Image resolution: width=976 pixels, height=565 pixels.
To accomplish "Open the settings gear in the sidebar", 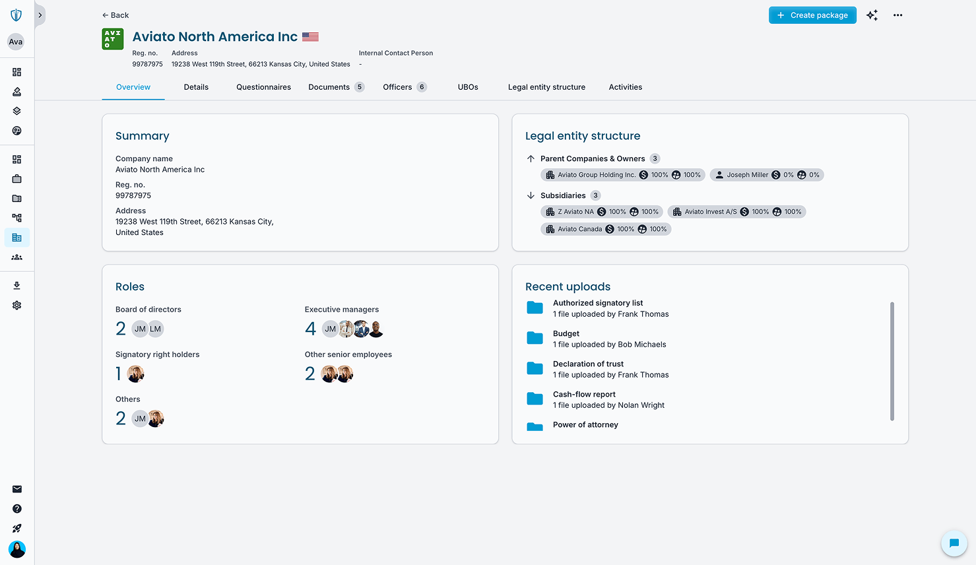I will click(x=16, y=305).
